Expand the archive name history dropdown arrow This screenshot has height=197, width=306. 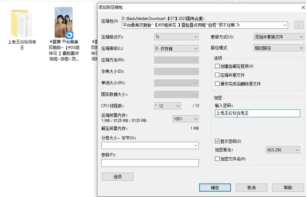tap(285, 25)
